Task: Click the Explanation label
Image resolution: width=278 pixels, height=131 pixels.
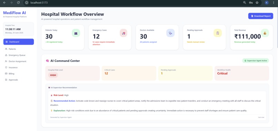Action: (x=60, y=111)
